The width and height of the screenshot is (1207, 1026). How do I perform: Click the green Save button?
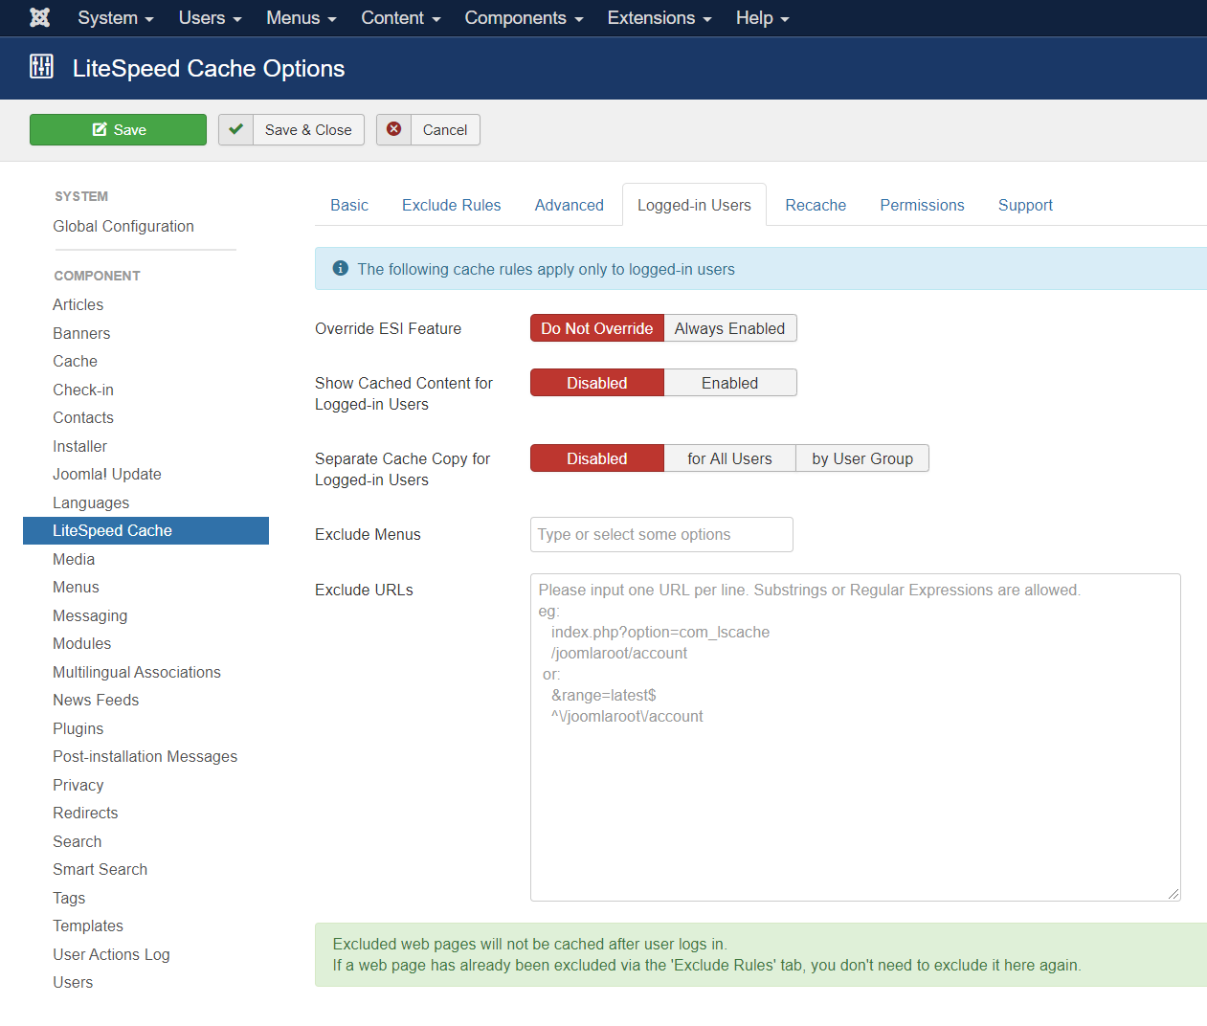click(118, 129)
